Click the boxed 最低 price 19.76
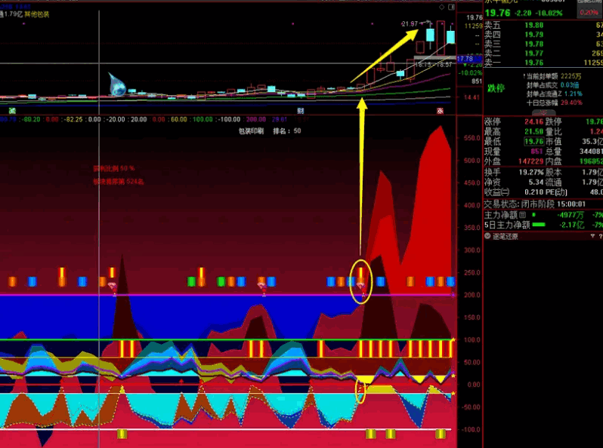The height and width of the screenshot is (448, 603). pyautogui.click(x=534, y=142)
